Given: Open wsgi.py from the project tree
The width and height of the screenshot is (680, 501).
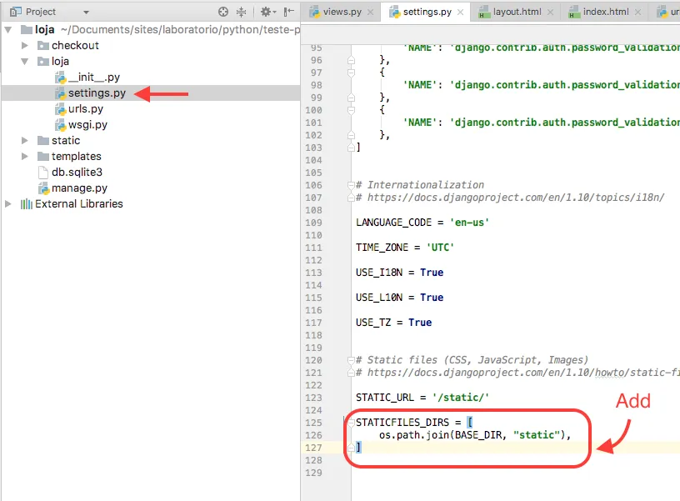Looking at the screenshot, I should click(87, 125).
